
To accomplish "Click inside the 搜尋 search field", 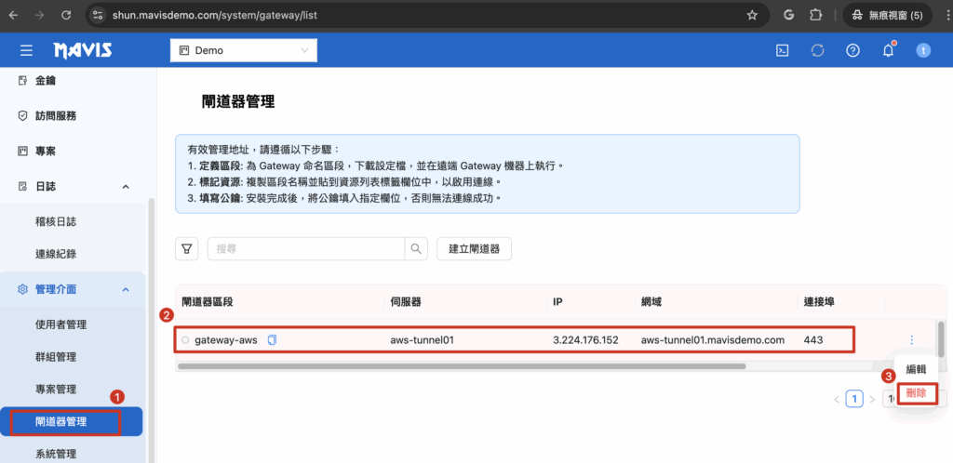I will [307, 248].
